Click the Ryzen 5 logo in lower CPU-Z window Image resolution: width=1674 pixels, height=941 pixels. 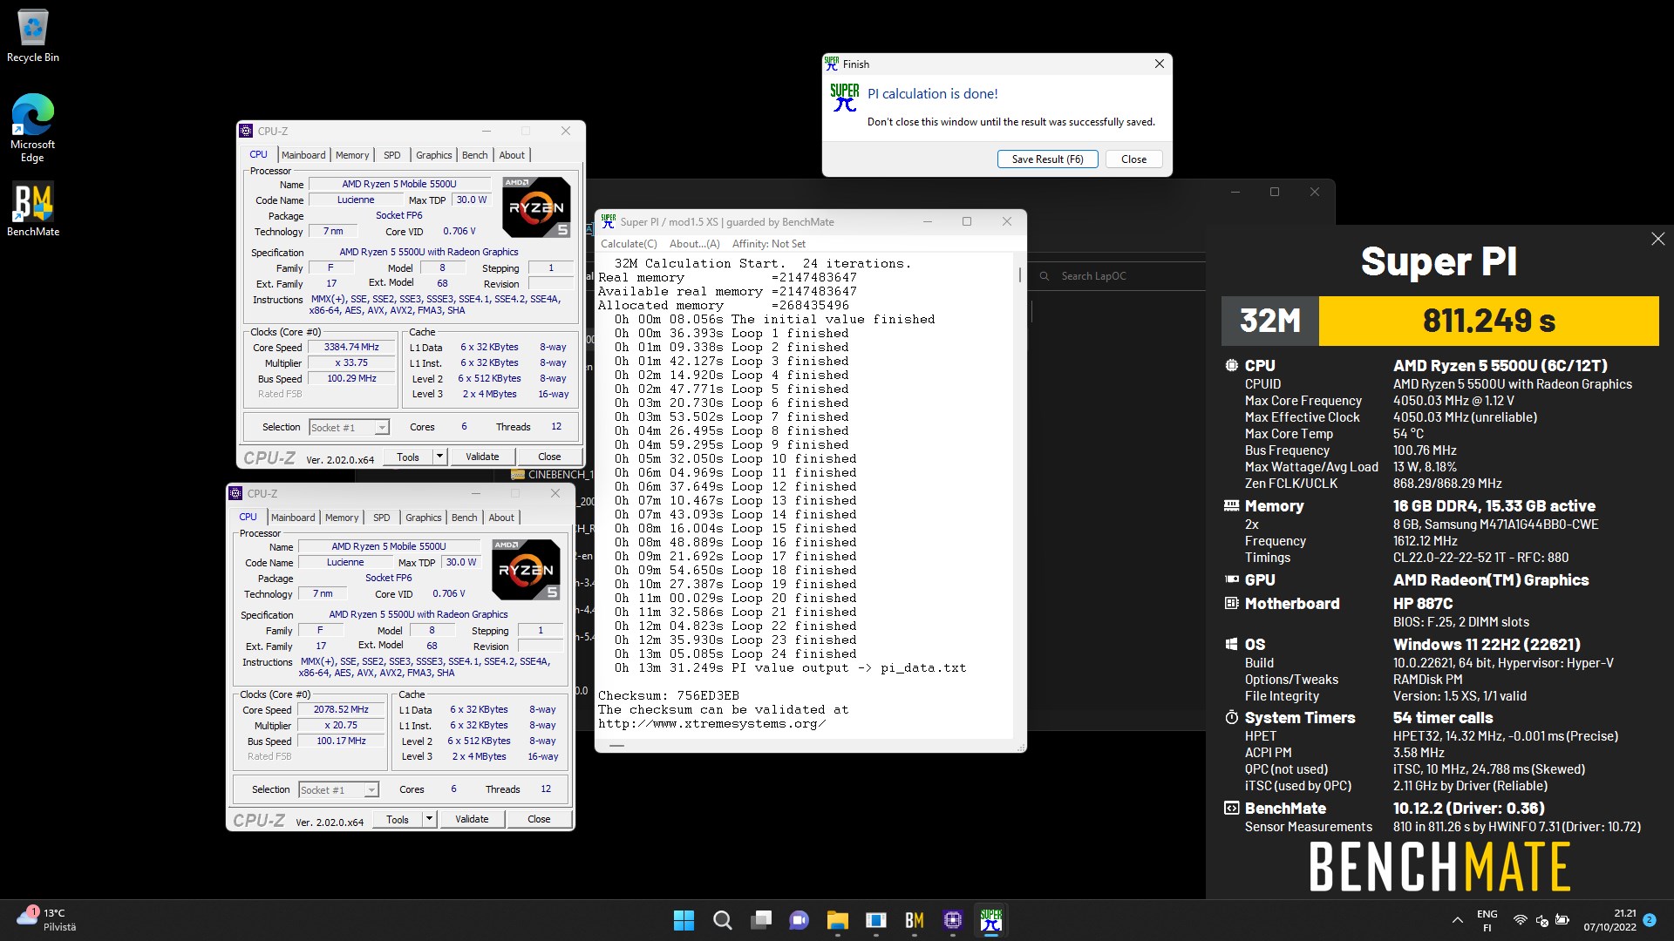(526, 570)
